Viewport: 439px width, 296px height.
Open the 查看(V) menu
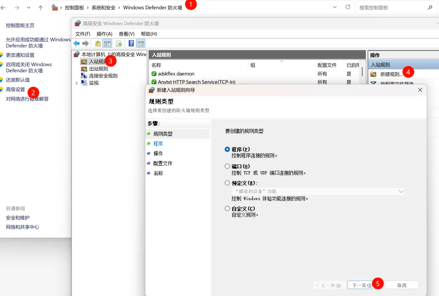[126, 34]
